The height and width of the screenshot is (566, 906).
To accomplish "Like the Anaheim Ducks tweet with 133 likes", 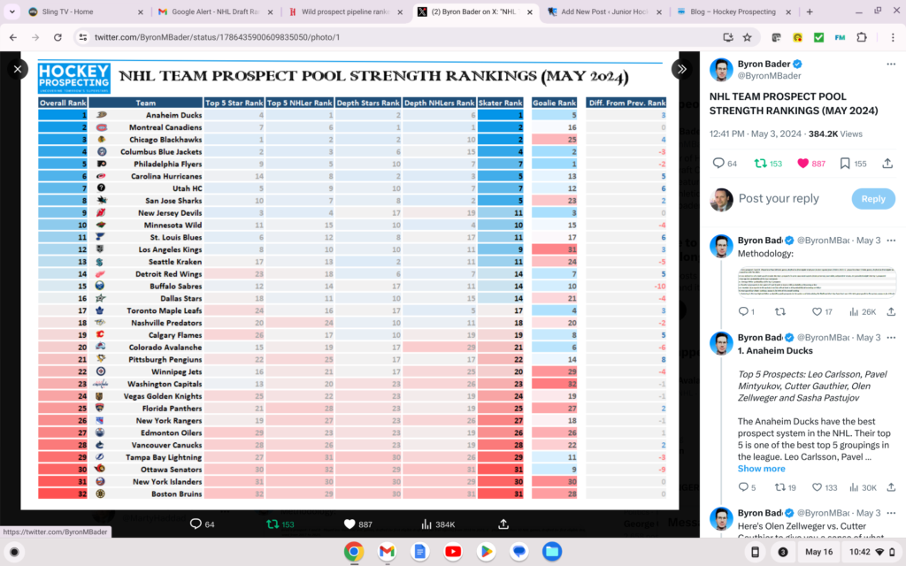I will 817,487.
